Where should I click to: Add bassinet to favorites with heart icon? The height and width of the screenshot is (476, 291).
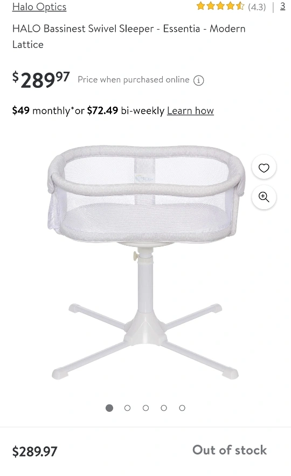tap(264, 168)
